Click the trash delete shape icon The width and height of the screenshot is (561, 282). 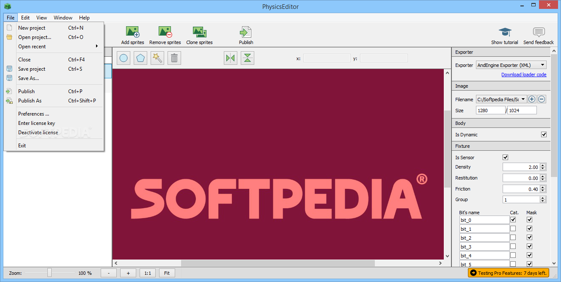[x=174, y=58]
